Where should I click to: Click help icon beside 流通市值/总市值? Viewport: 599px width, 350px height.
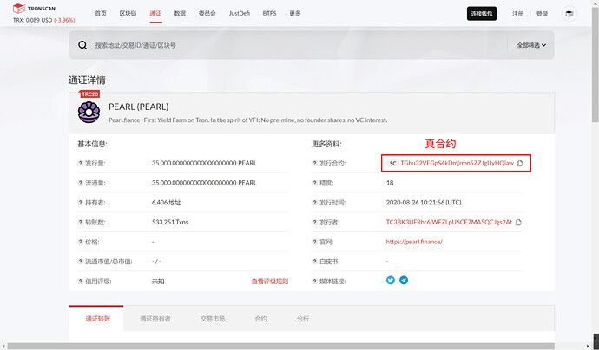tap(80, 262)
